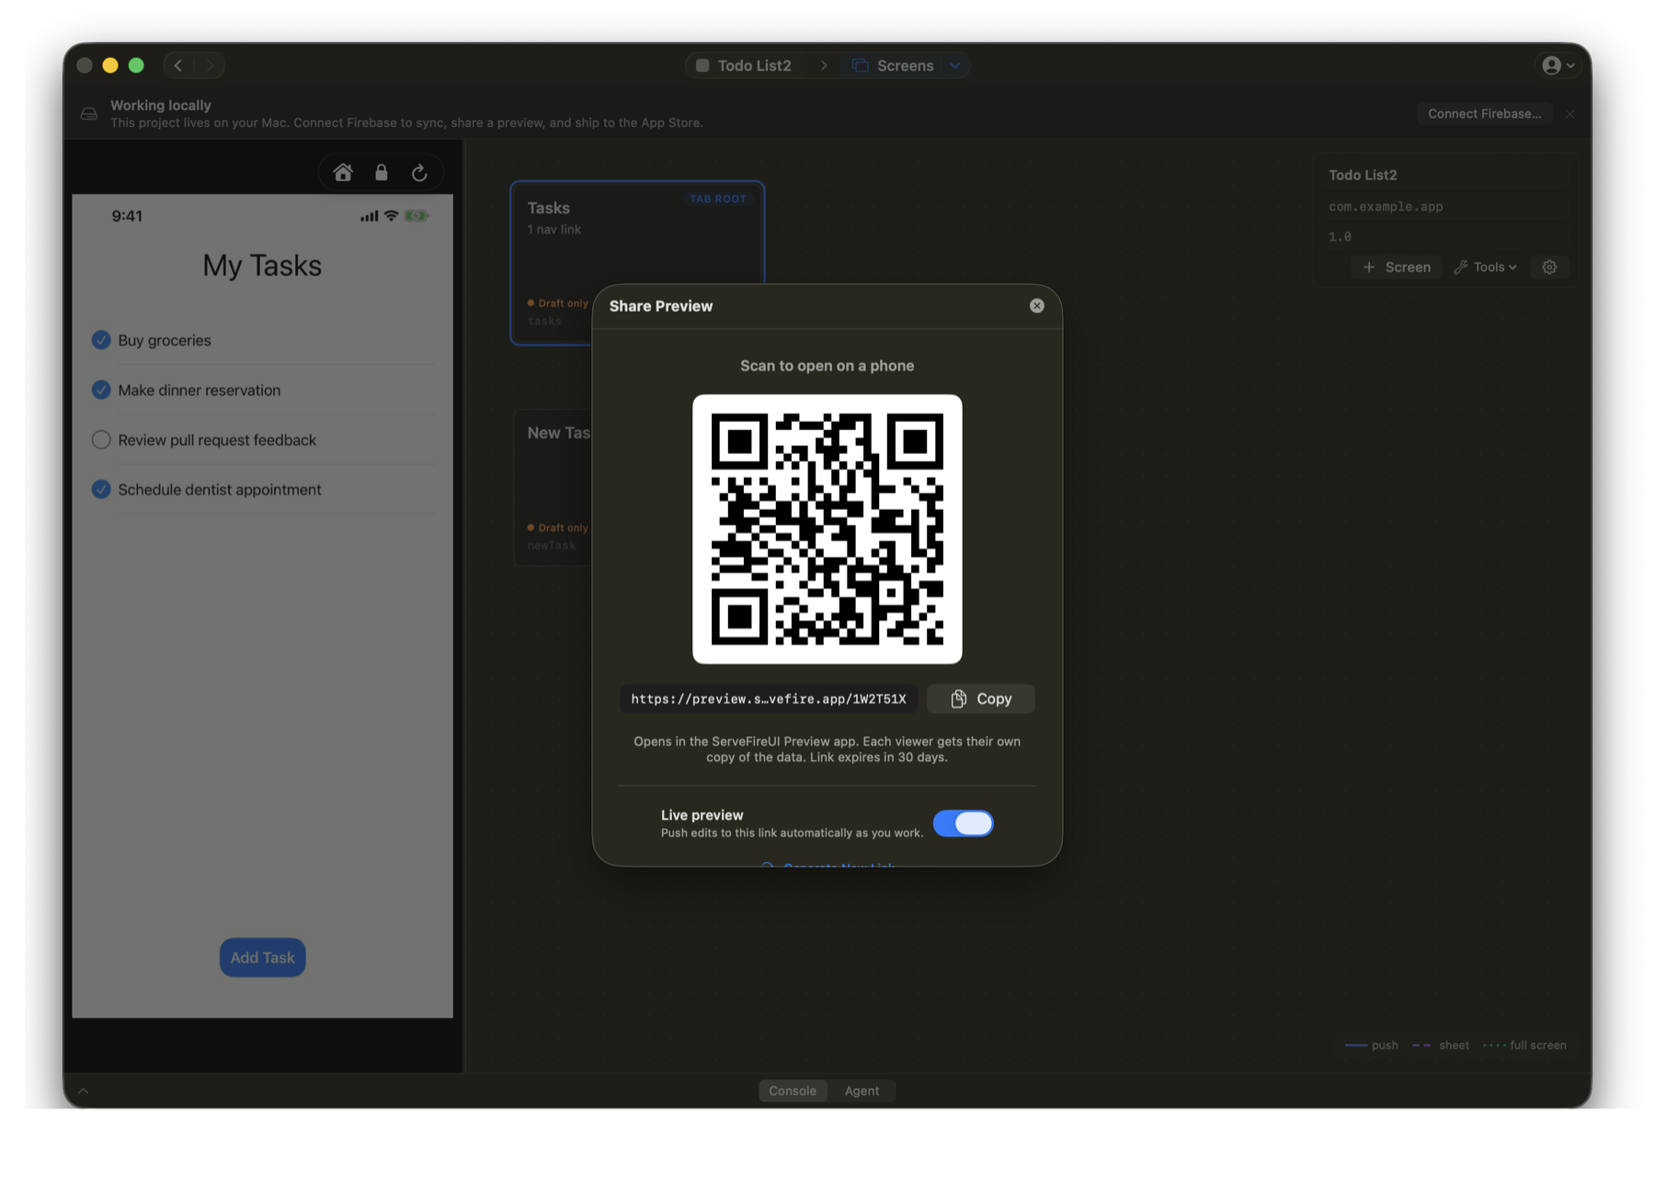The image size is (1655, 1192).
Task: Edit the Todo List2 project name
Action: point(1444,175)
